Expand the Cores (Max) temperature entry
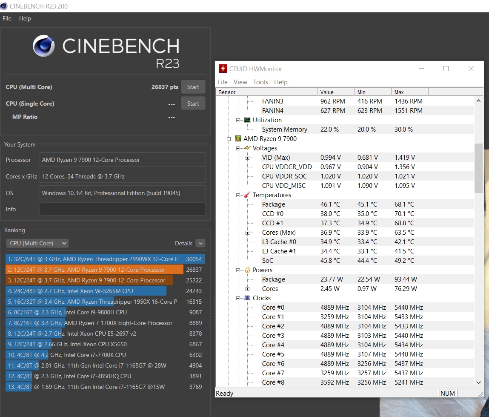This screenshot has height=417, width=489. (x=248, y=233)
